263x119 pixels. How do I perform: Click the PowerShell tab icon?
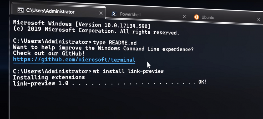[114, 14]
